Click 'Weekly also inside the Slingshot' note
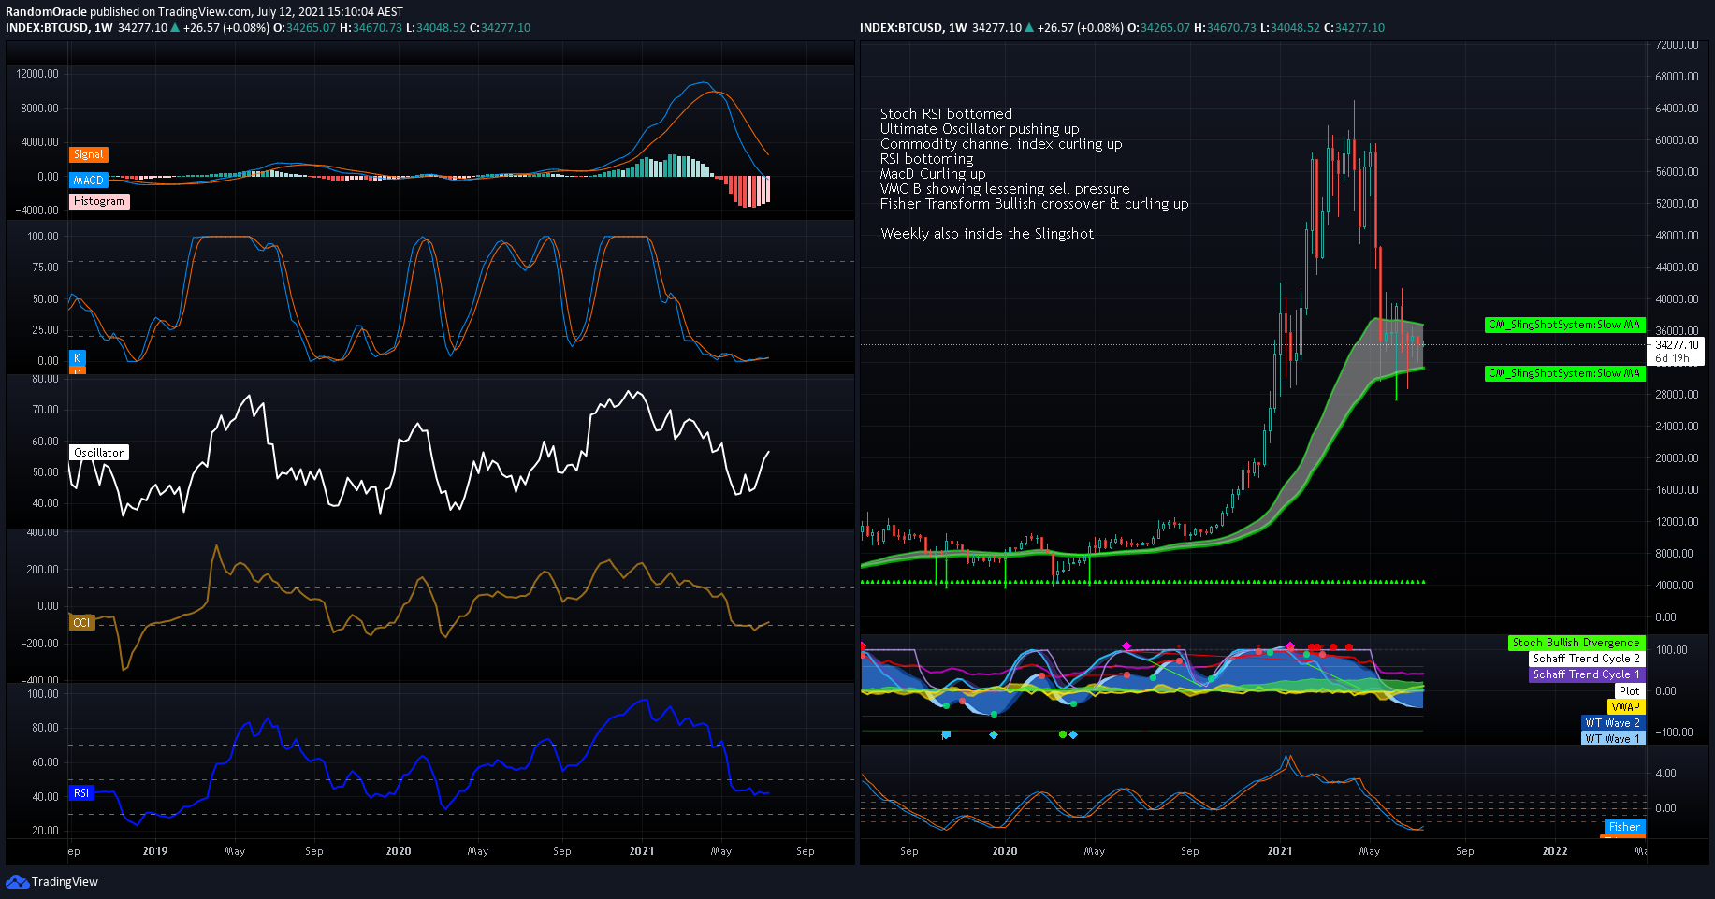The height and width of the screenshot is (899, 1715). 987,234
